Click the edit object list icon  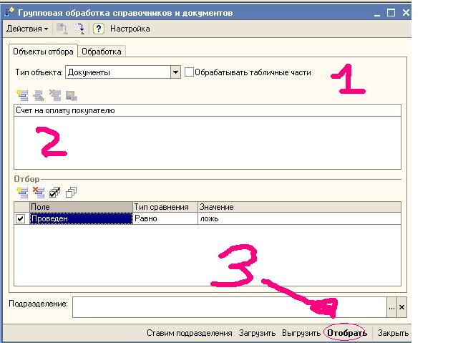(x=39, y=95)
